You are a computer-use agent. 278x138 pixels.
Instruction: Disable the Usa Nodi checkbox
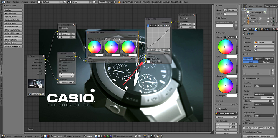tap(52, 136)
